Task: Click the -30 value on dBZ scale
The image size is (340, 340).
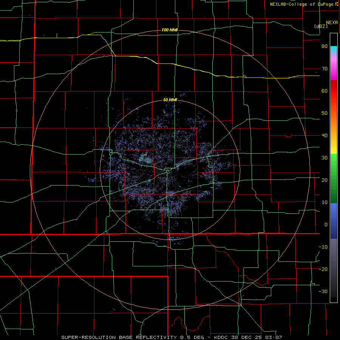Action: [323, 292]
